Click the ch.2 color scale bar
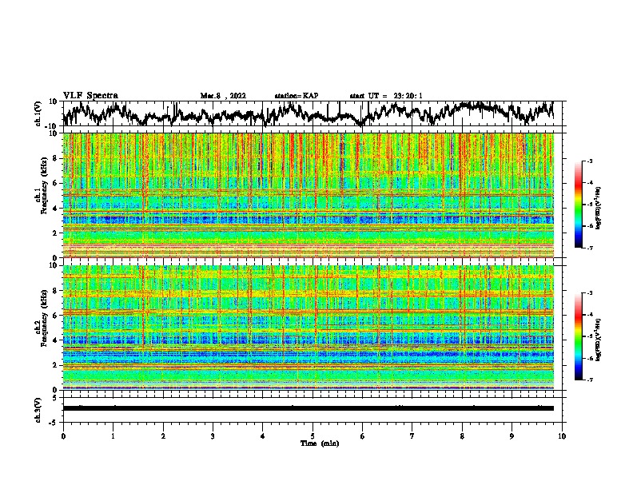Viewport: 633px width, 489px height. coord(578,336)
